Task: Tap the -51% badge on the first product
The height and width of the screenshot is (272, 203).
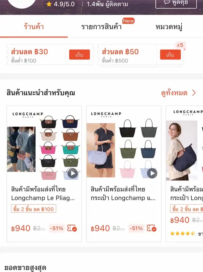Action: pyautogui.click(x=57, y=228)
